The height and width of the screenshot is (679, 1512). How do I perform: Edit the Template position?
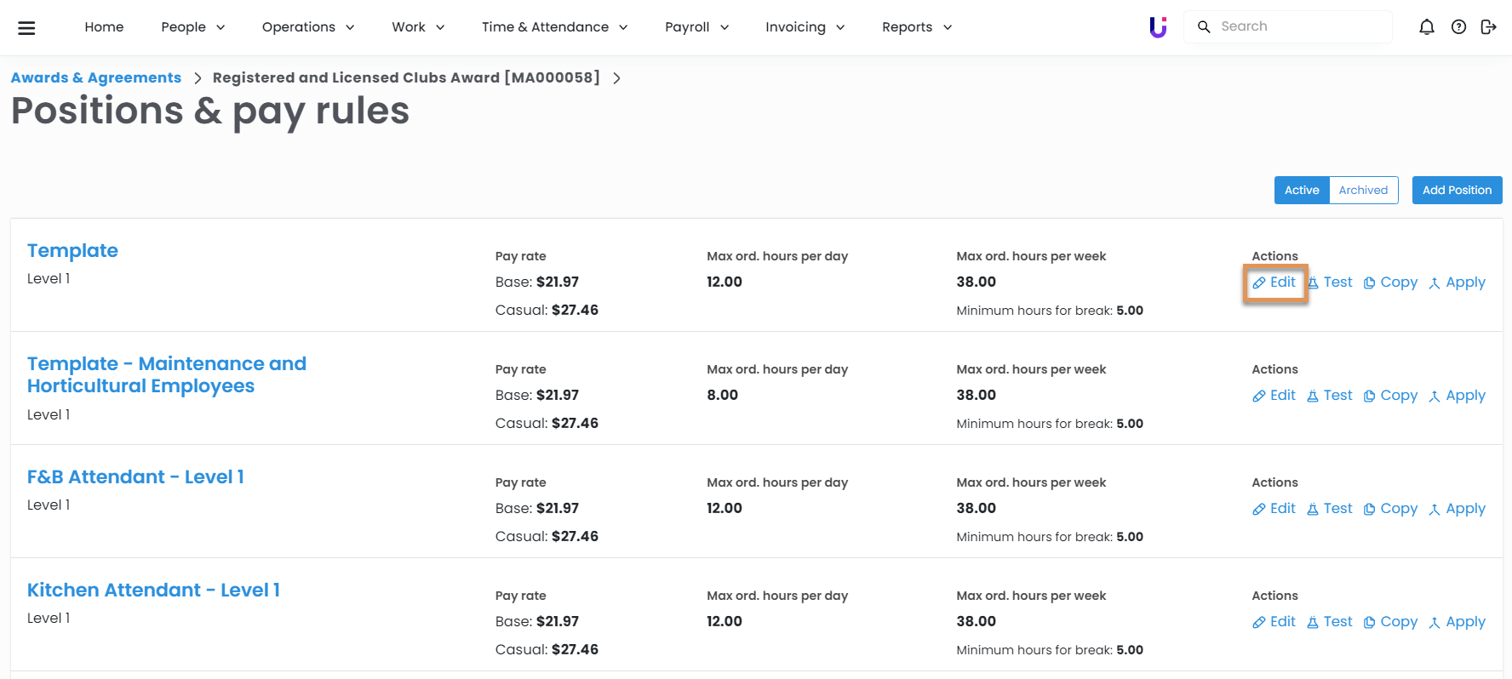1274,282
